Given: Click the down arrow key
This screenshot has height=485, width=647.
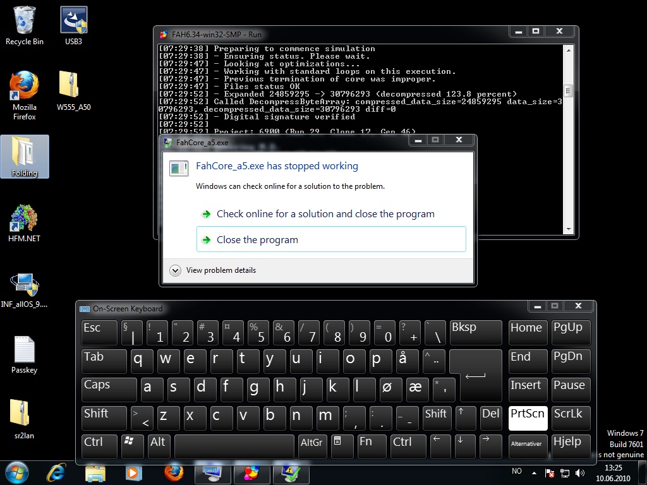Looking at the screenshot, I should tap(466, 446).
